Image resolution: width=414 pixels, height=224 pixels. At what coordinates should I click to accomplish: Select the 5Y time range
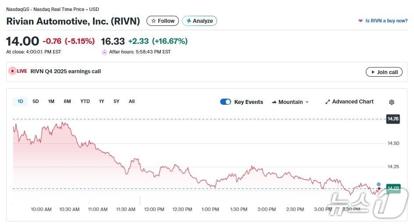coord(116,101)
